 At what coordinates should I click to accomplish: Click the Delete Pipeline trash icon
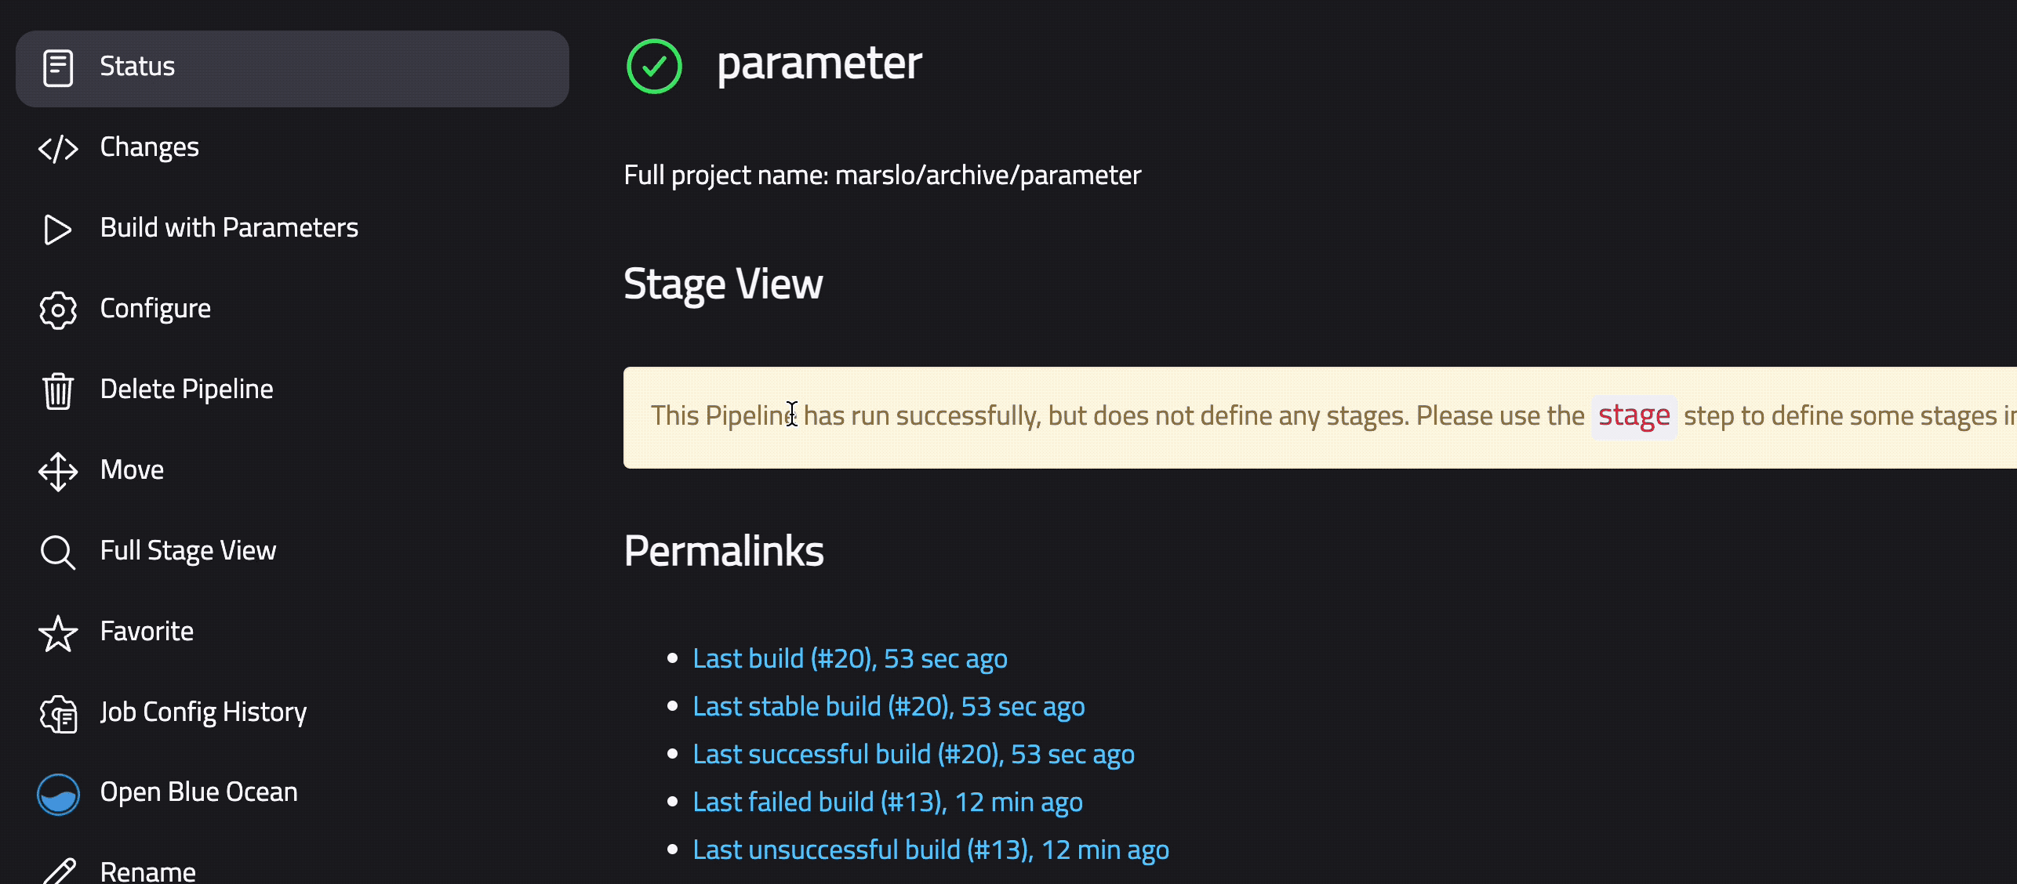[x=58, y=388]
